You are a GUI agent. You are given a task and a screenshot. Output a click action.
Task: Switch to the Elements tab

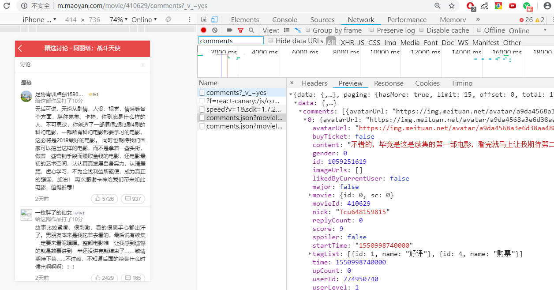(x=245, y=19)
